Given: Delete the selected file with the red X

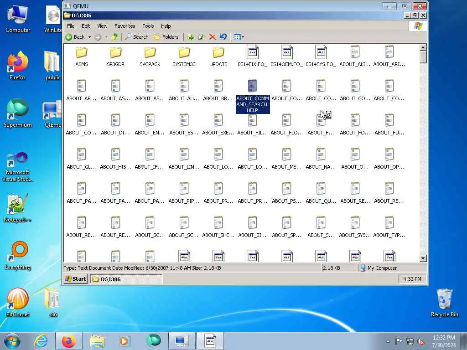Looking at the screenshot, I should (213, 37).
